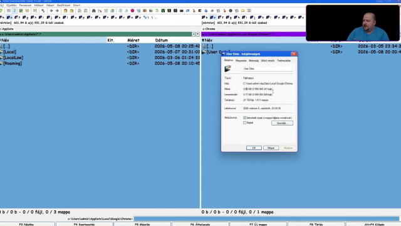This screenshot has width=401, height=226.
Task: Select drive f button in left drive bar
Action: [x=17, y=18]
